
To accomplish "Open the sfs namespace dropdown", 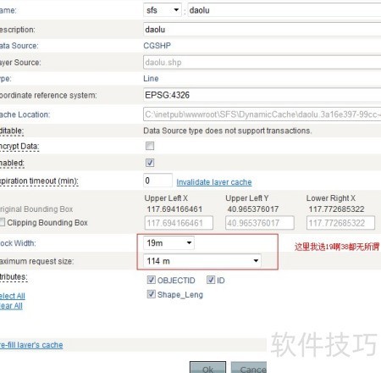I will click(x=163, y=10).
